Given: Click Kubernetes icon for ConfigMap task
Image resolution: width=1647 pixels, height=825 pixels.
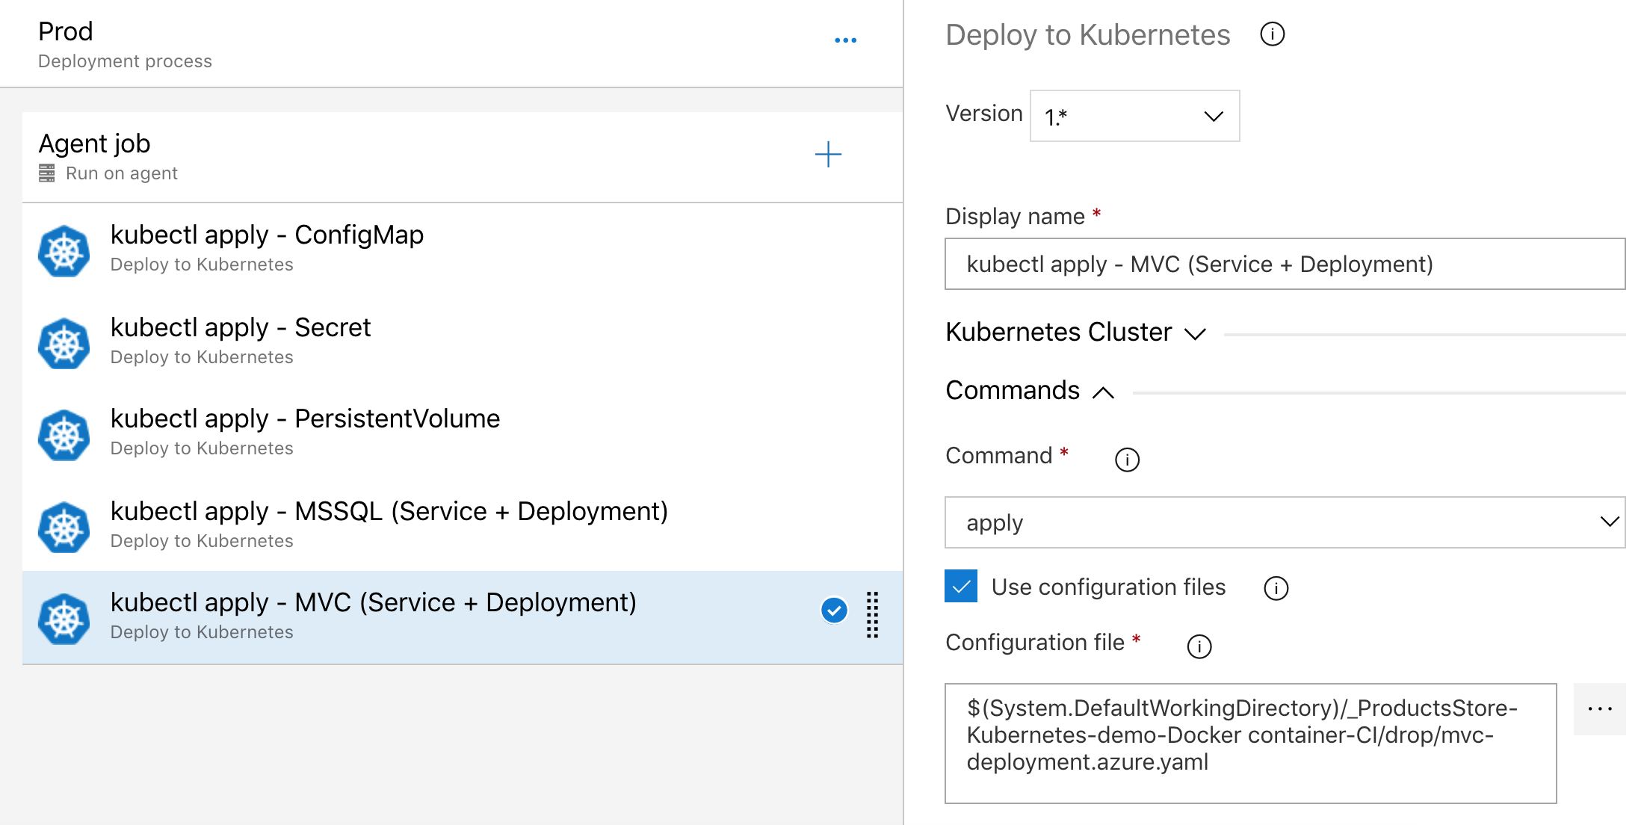Looking at the screenshot, I should 64,251.
